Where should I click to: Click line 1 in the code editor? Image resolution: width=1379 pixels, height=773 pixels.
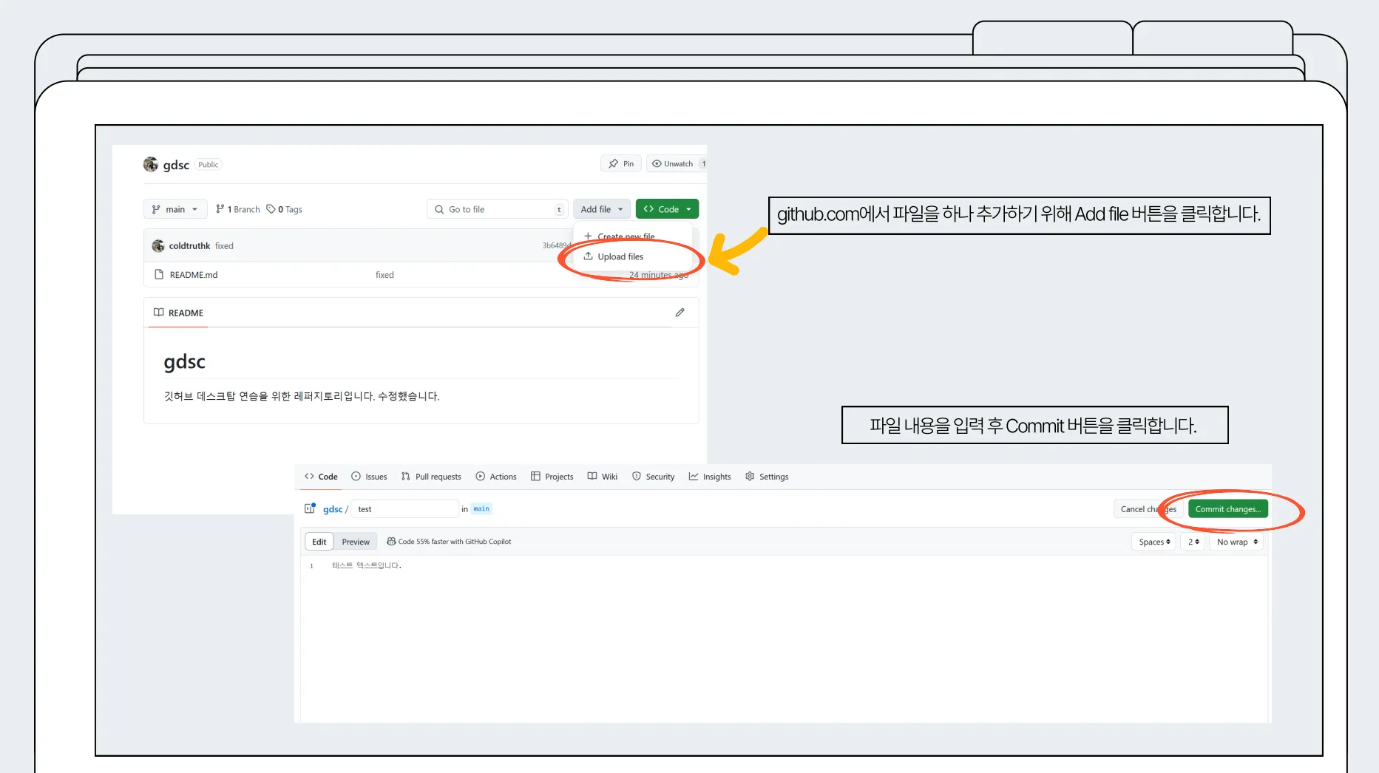(367, 565)
